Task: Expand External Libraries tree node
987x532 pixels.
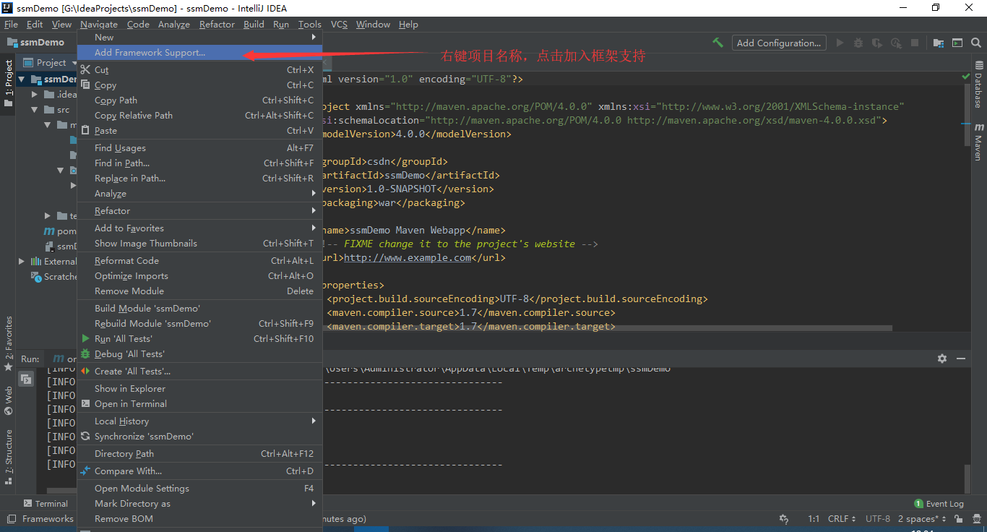Action: (x=22, y=261)
